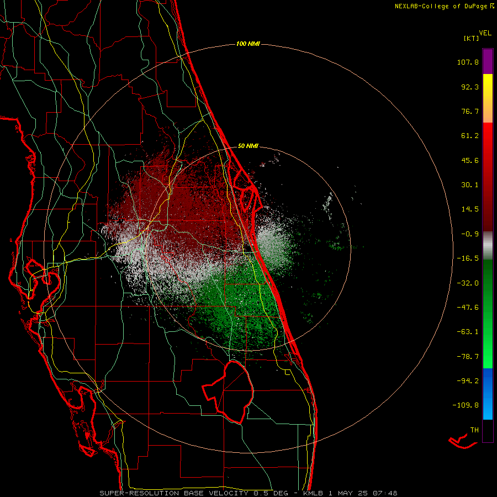The image size is (497, 497).
Task: Click the -16.5 velocity scale value
Action: pos(468,258)
